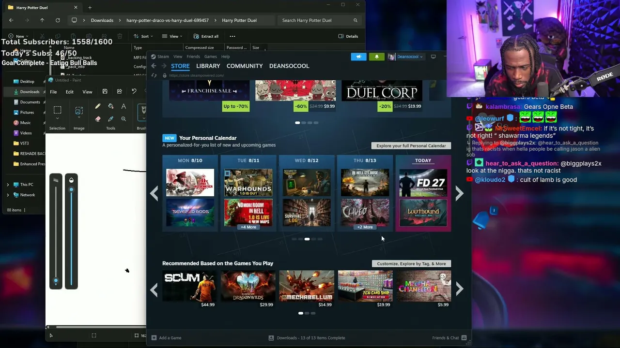Open the File menu in Paint

click(53, 92)
